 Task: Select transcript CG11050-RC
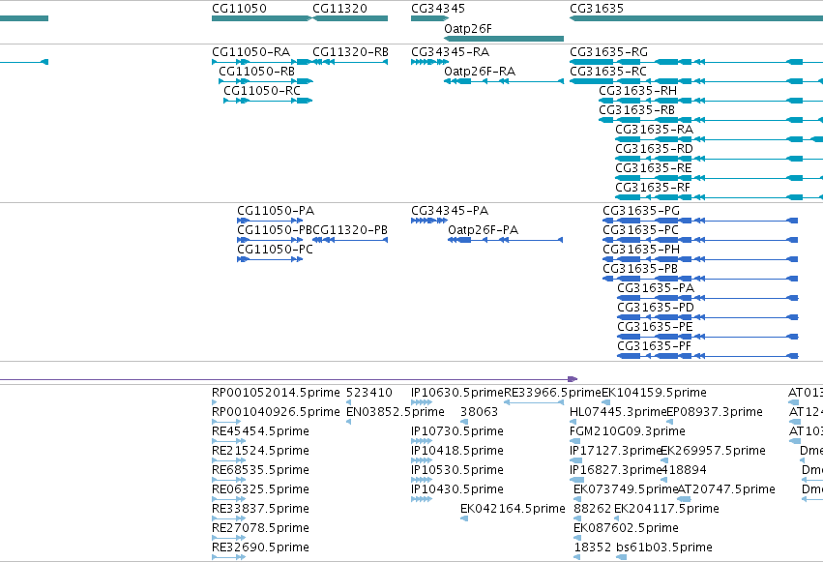click(262, 91)
